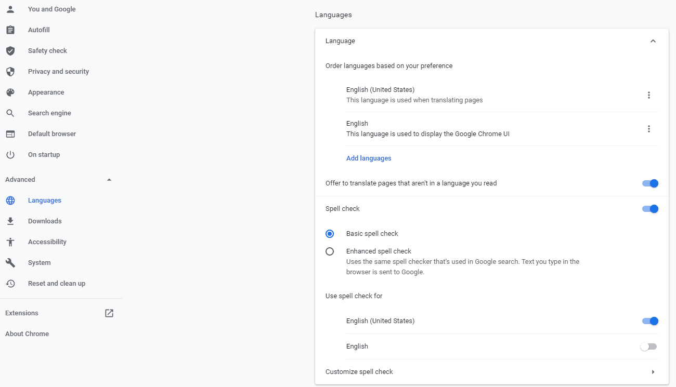Click the Privacy and security icon
Viewport: 676px width, 387px height.
[x=10, y=71]
